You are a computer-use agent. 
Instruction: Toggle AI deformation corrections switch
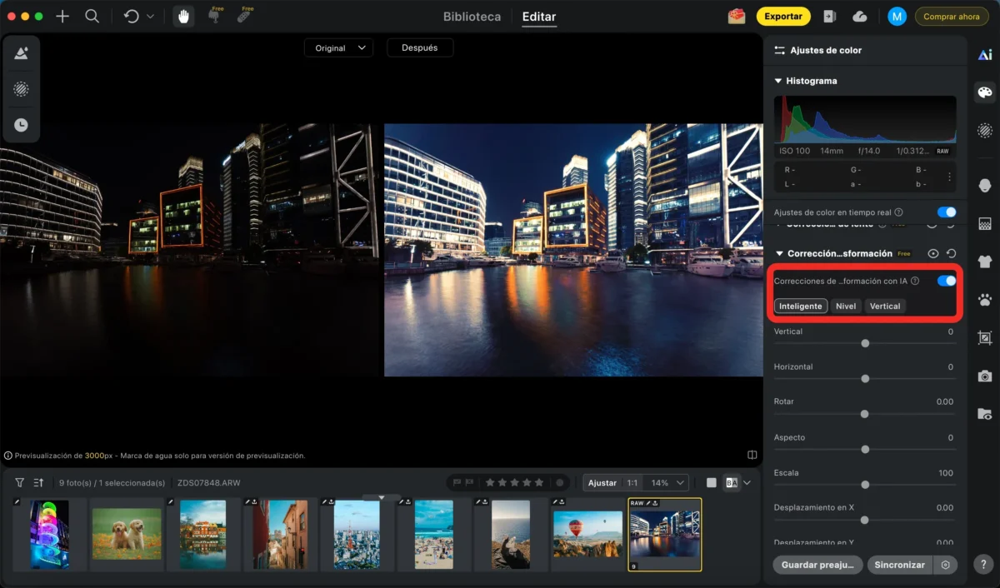point(946,281)
